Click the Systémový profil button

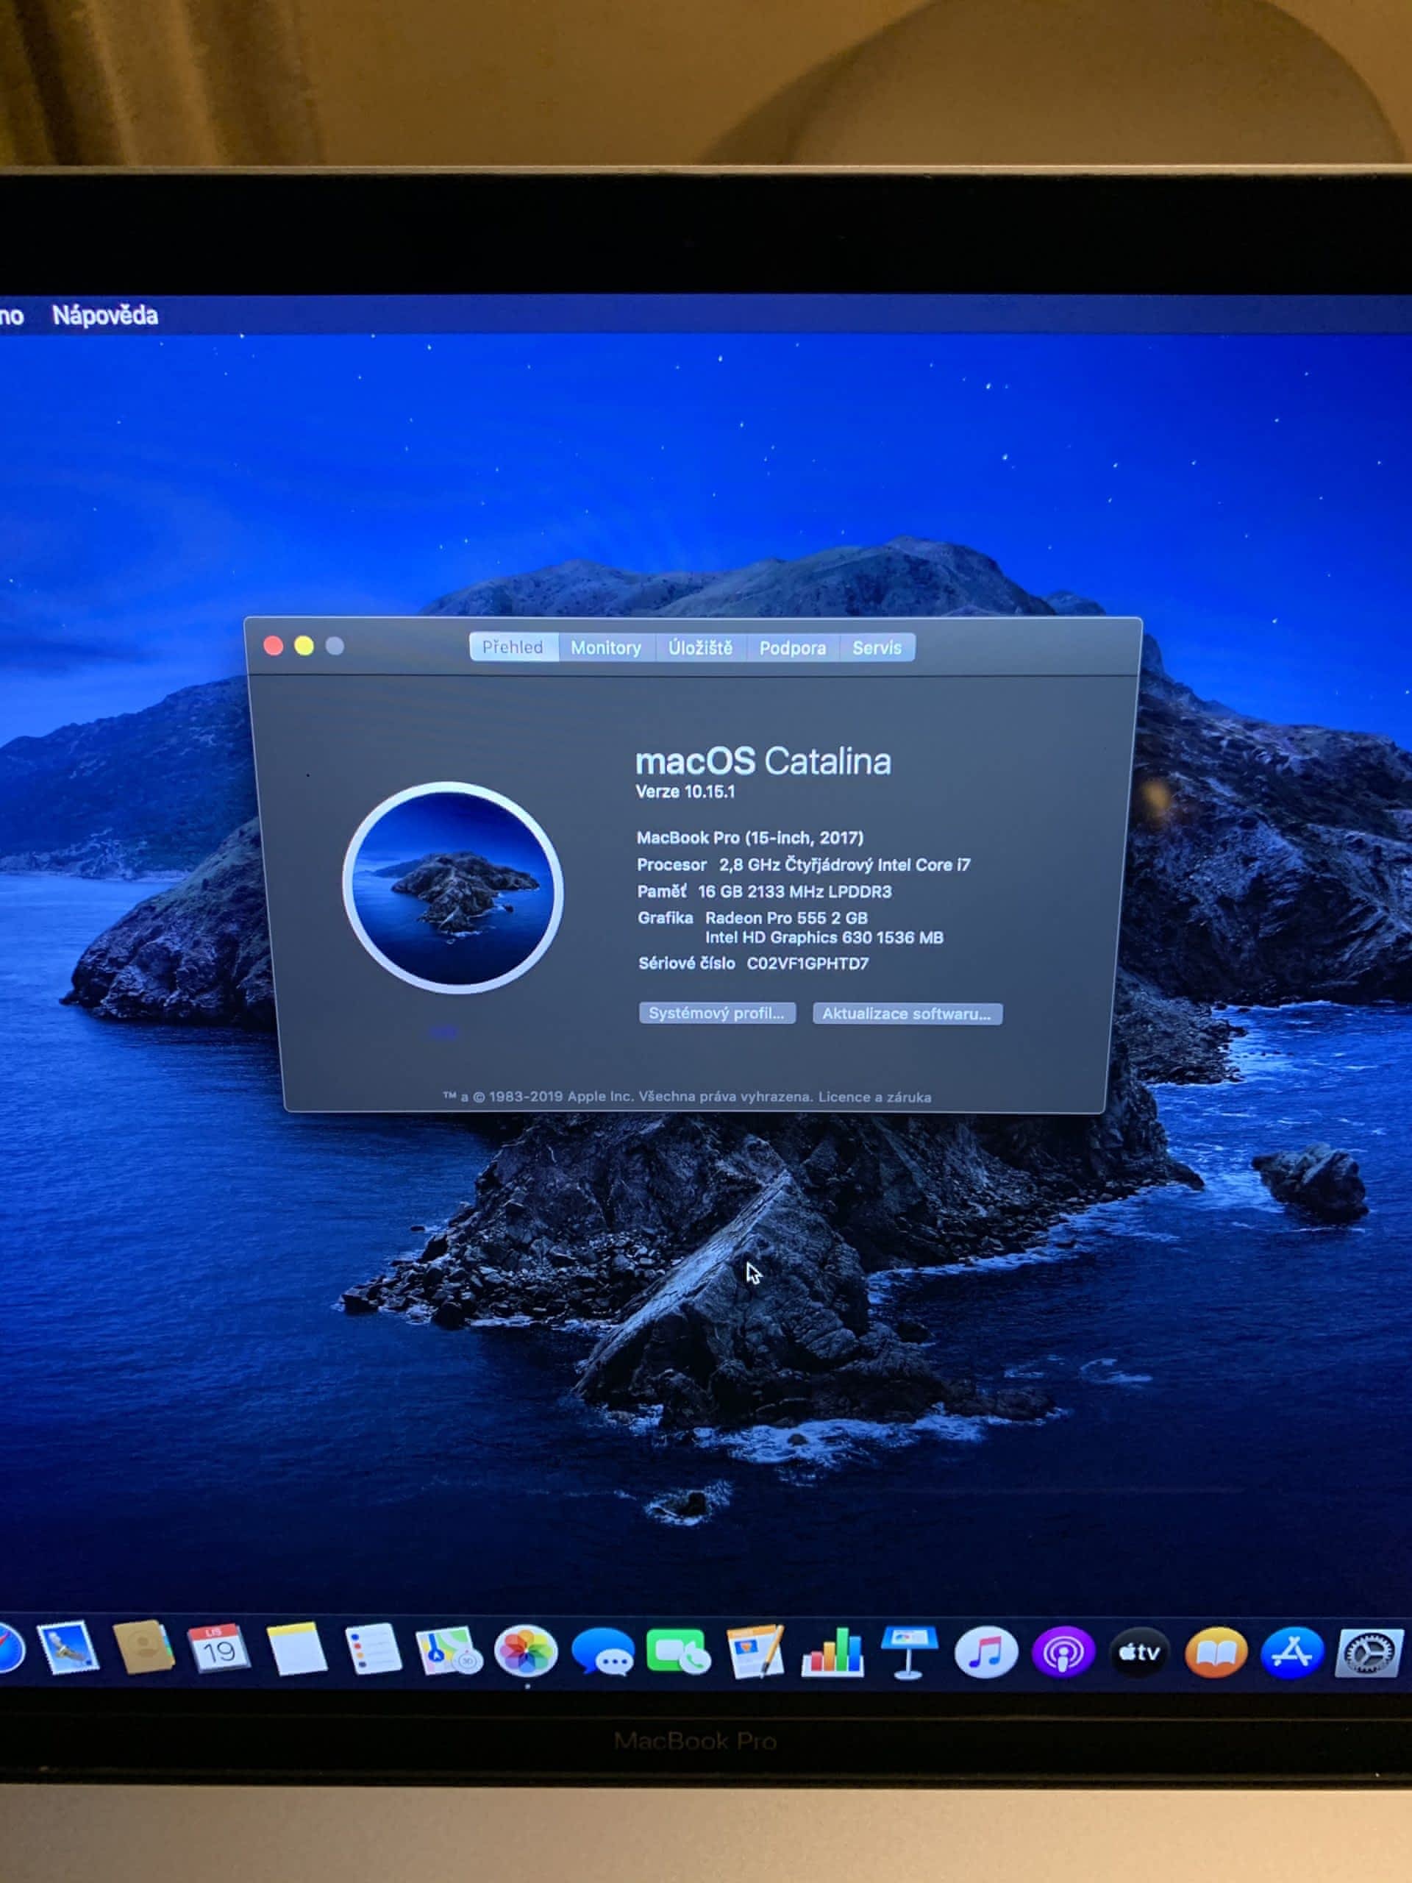(716, 1013)
